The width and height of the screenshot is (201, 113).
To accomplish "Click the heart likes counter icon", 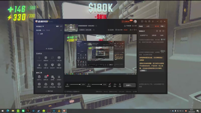I will pos(135,30).
